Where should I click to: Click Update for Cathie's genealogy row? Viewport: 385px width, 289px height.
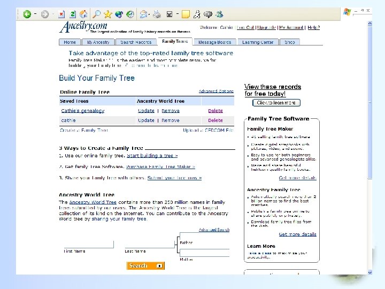(146, 111)
